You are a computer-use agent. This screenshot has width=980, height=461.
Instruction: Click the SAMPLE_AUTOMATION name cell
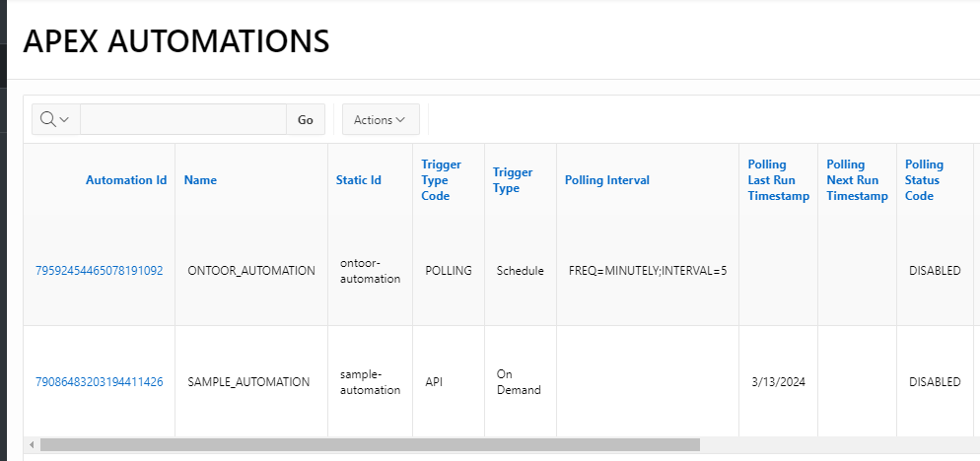coord(248,382)
